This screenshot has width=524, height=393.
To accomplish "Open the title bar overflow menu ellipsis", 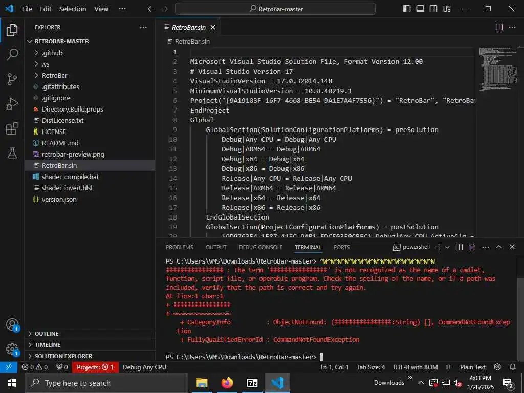I will click(122, 9).
